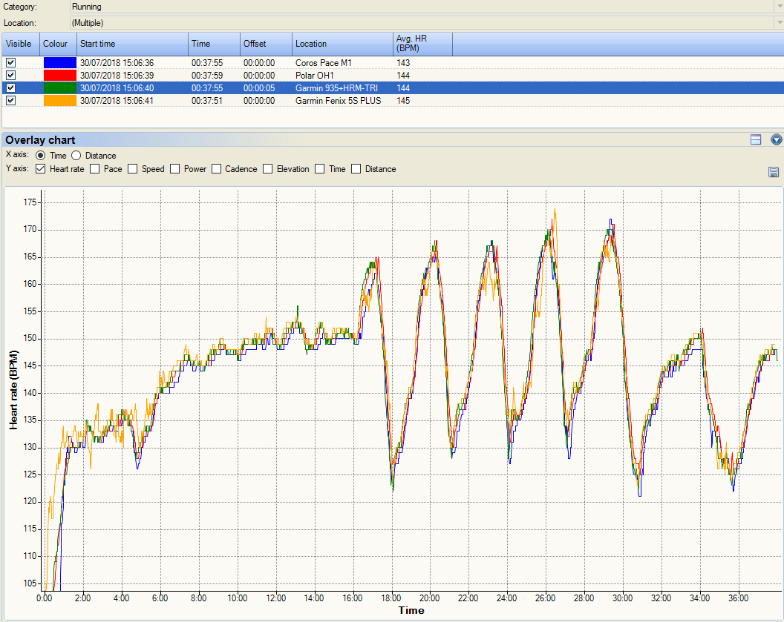784x622 pixels.
Task: Open the Location dropdown
Action: coord(779,22)
